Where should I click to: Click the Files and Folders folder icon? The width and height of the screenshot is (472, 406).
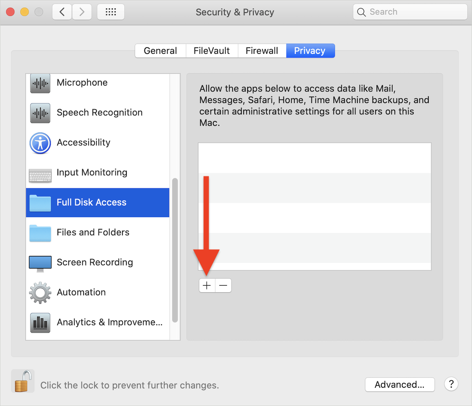(40, 233)
